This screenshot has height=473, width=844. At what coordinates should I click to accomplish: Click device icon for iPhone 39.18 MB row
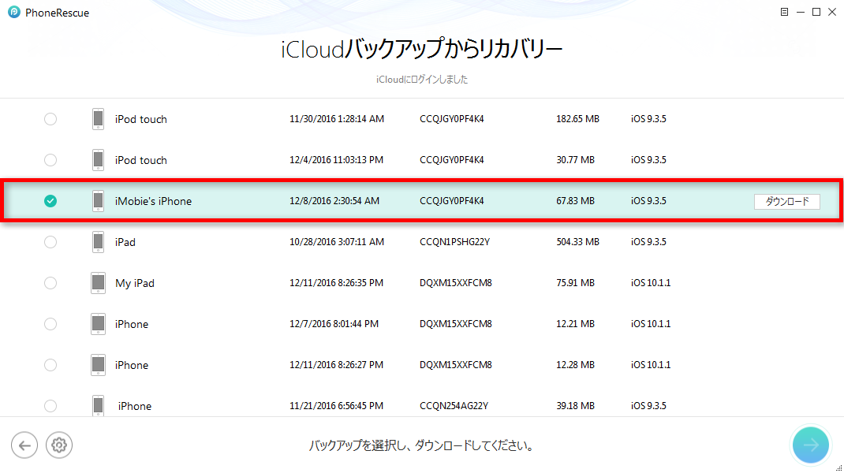[98, 406]
